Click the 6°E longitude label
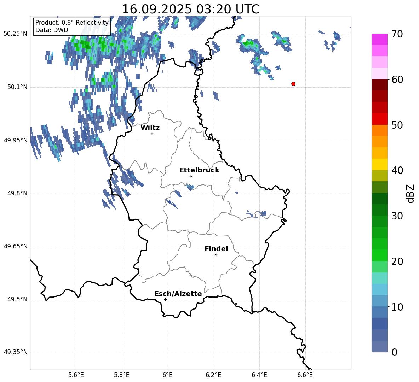This screenshot has width=419, height=382. tap(167, 375)
